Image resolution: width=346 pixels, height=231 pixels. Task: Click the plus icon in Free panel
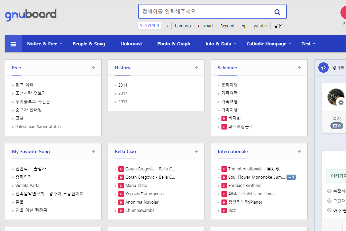[x=93, y=68]
